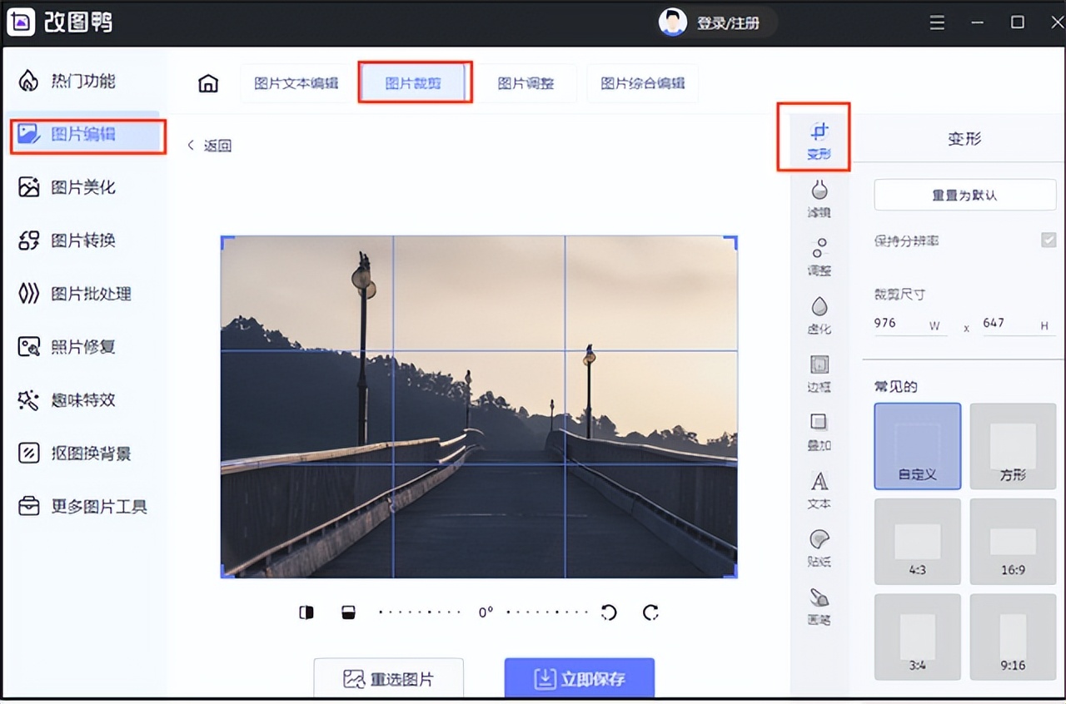Click the 立即保存 save button
Screen dimensions: 1066x704
pyautogui.click(x=579, y=679)
